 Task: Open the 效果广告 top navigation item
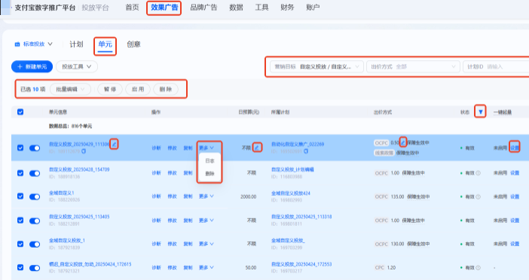(164, 8)
